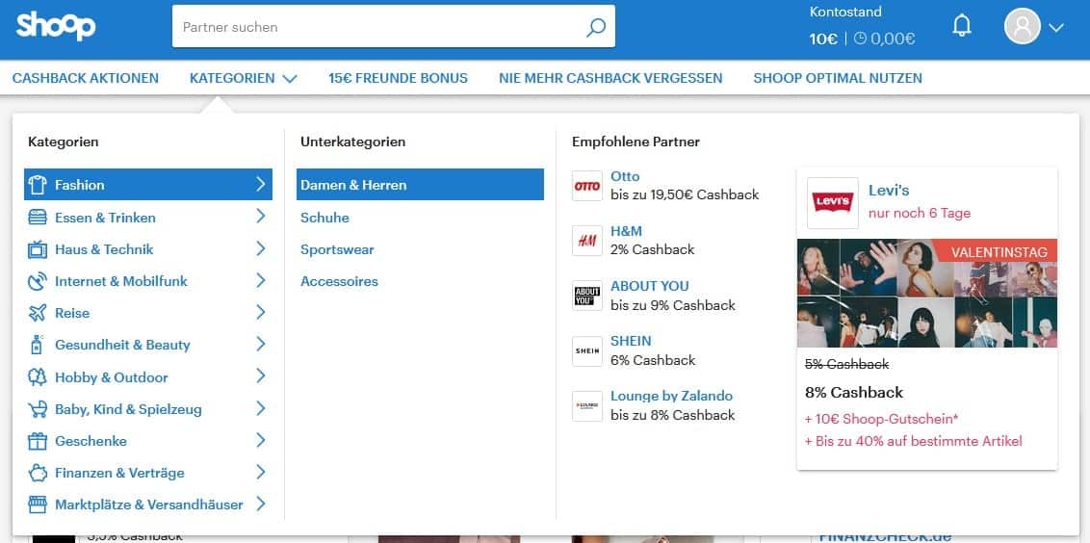This screenshot has height=543, width=1090.
Task: Click the Shoop logo
Action: pyautogui.click(x=56, y=26)
